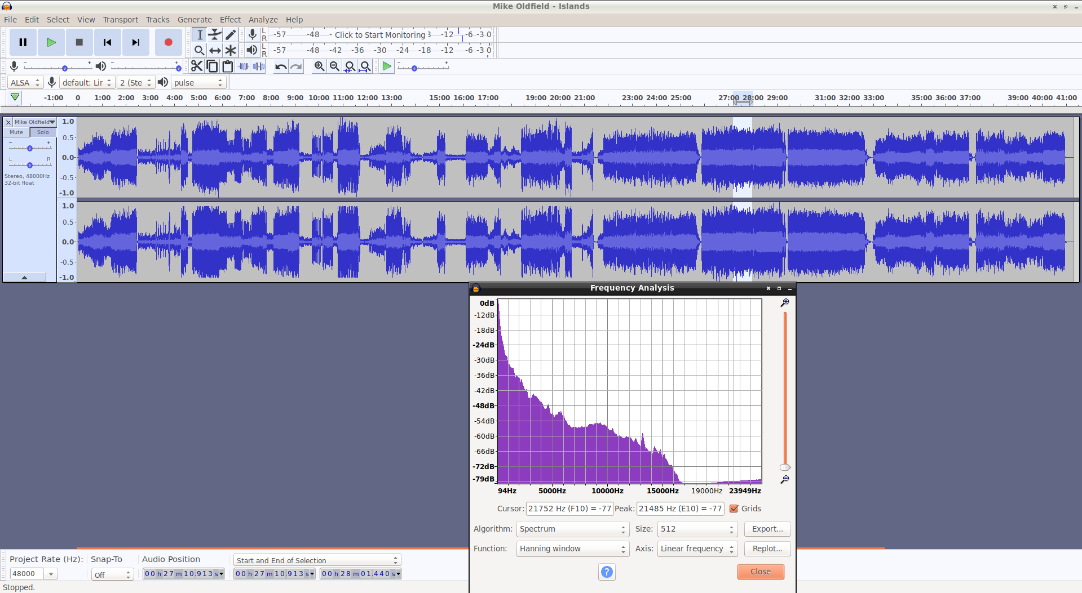Open the Mike Oldfield track dropdown menu
Screen dimensions: 1082x593
coord(34,122)
